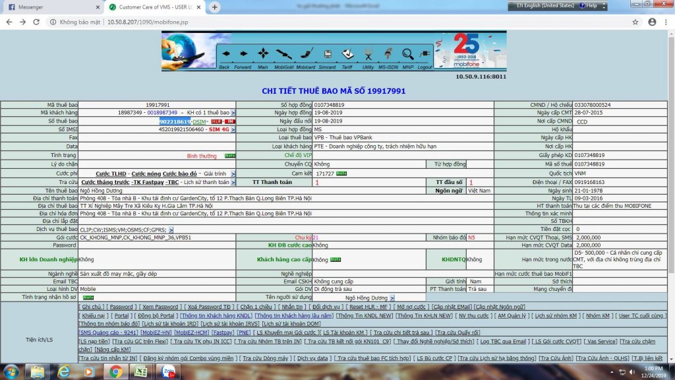Click the Cập nhật EMail link
Image resolution: width=675 pixels, height=380 pixels.
tap(452, 307)
